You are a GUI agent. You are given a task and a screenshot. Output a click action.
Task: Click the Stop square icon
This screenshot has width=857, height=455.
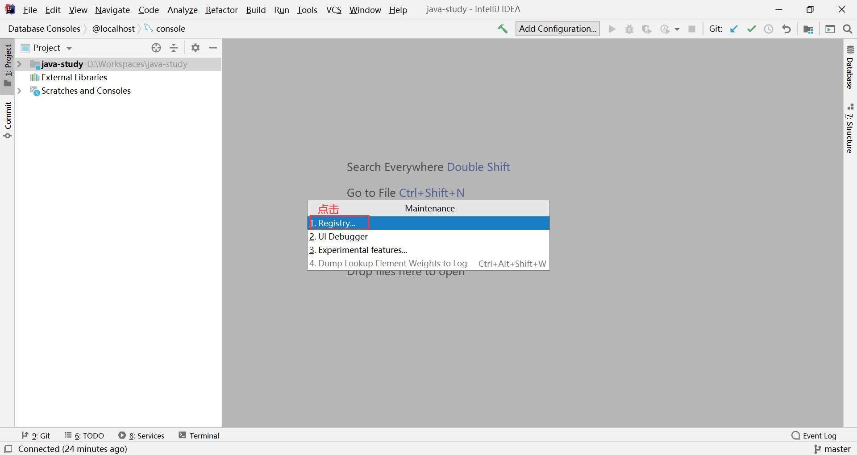pyautogui.click(x=692, y=29)
